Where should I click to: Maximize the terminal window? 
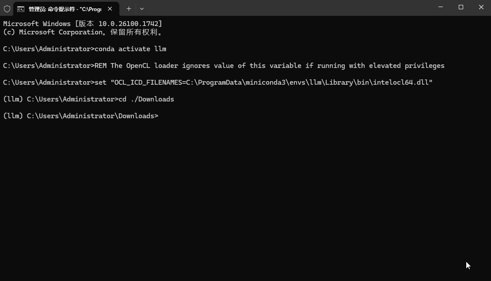click(461, 7)
